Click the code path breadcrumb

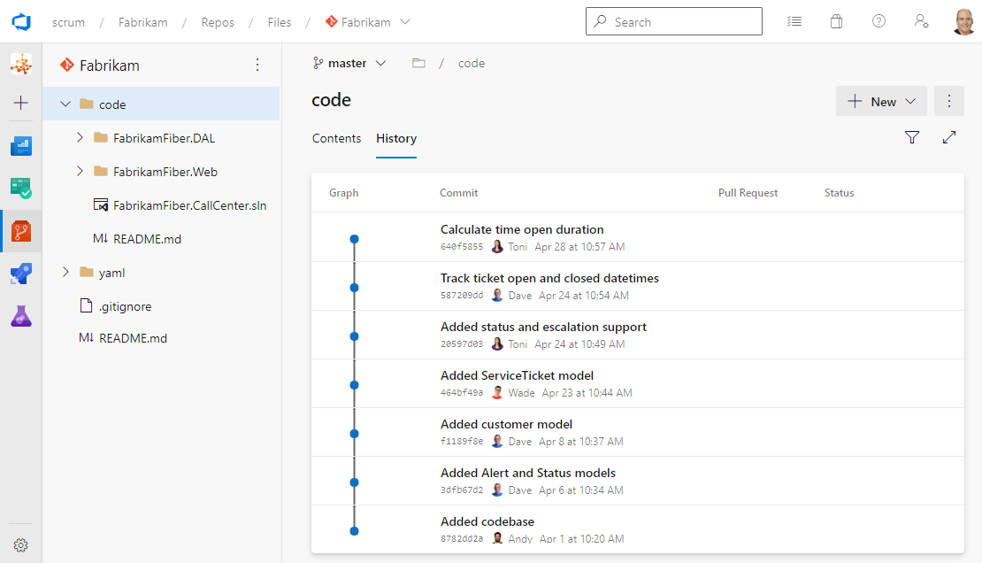472,64
